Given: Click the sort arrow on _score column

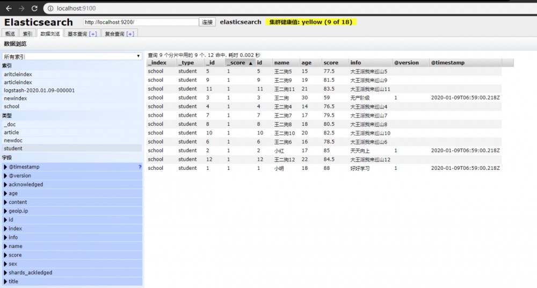Looking at the screenshot, I should (x=250, y=63).
